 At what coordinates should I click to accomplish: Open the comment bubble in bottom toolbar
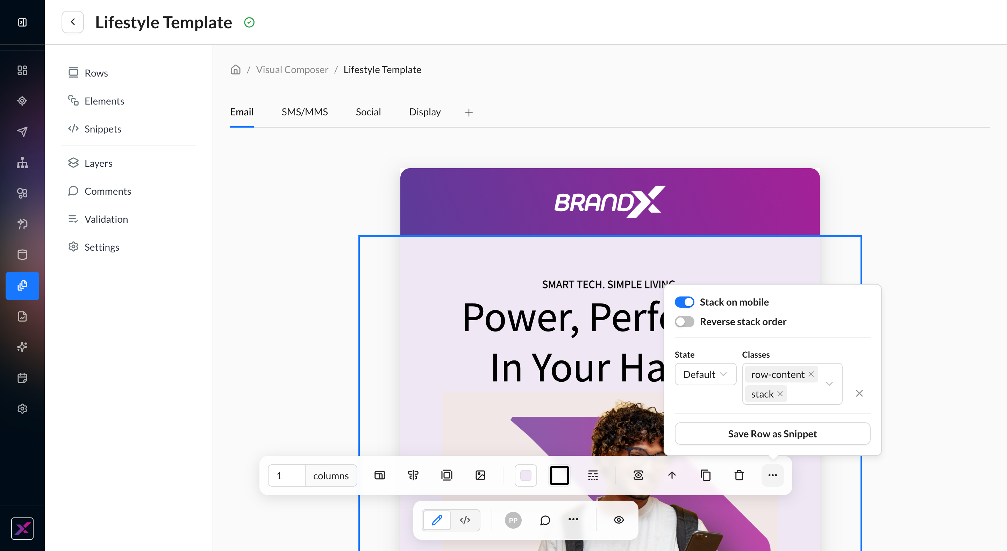pos(545,520)
